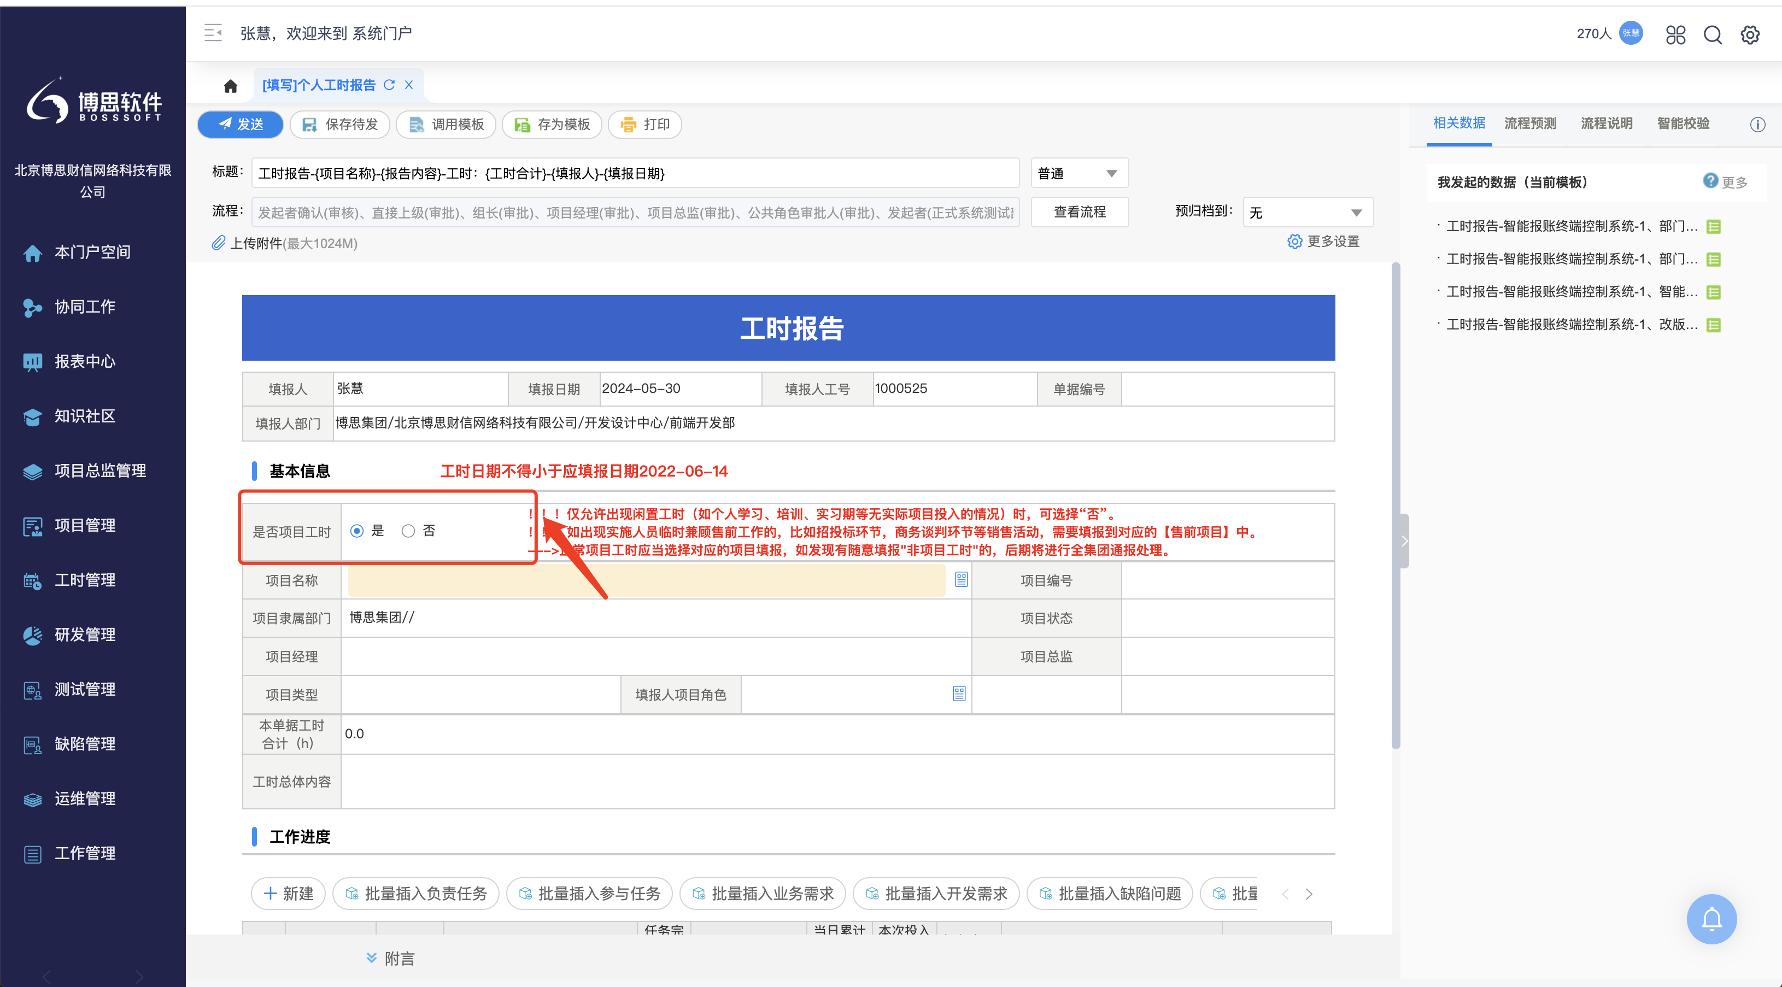Collapse the sidebar with menu toggle icon
This screenshot has width=1782, height=987.
pyautogui.click(x=213, y=32)
